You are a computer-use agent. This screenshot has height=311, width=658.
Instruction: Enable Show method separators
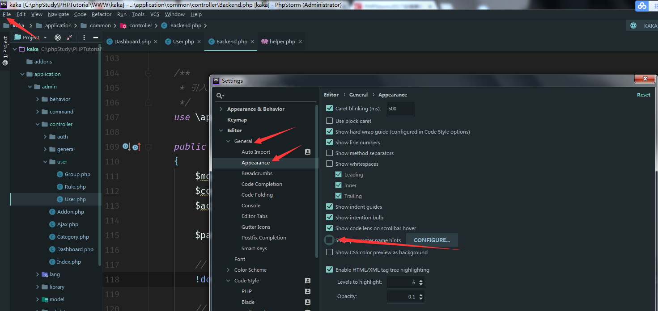(330, 153)
